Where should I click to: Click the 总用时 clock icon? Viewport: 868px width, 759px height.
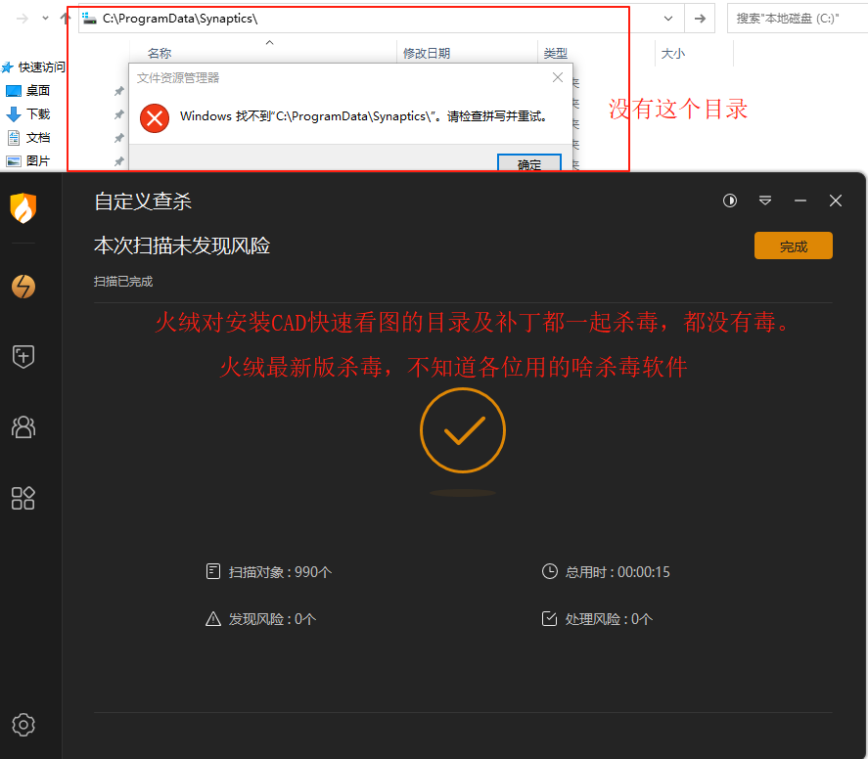549,571
